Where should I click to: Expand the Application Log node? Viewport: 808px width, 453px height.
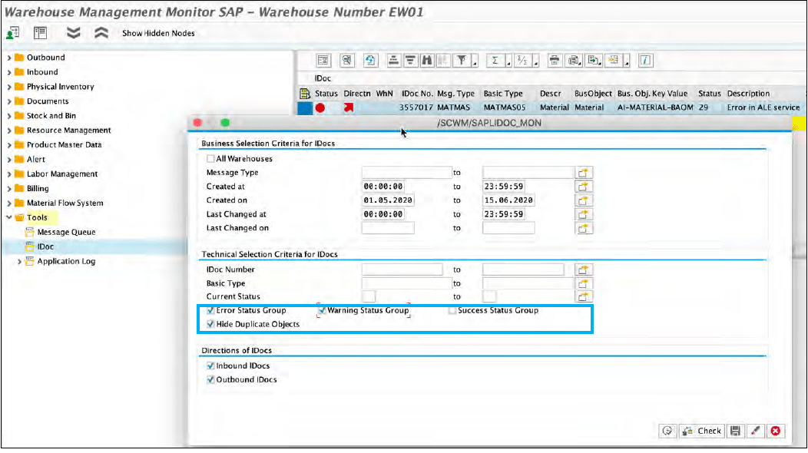pyautogui.click(x=19, y=261)
